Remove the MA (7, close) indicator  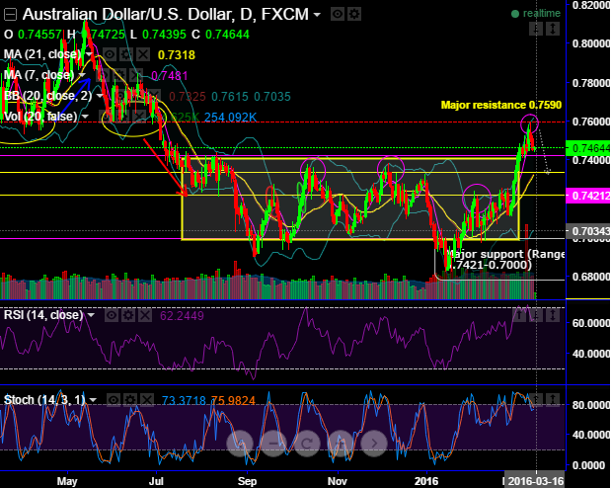point(136,75)
